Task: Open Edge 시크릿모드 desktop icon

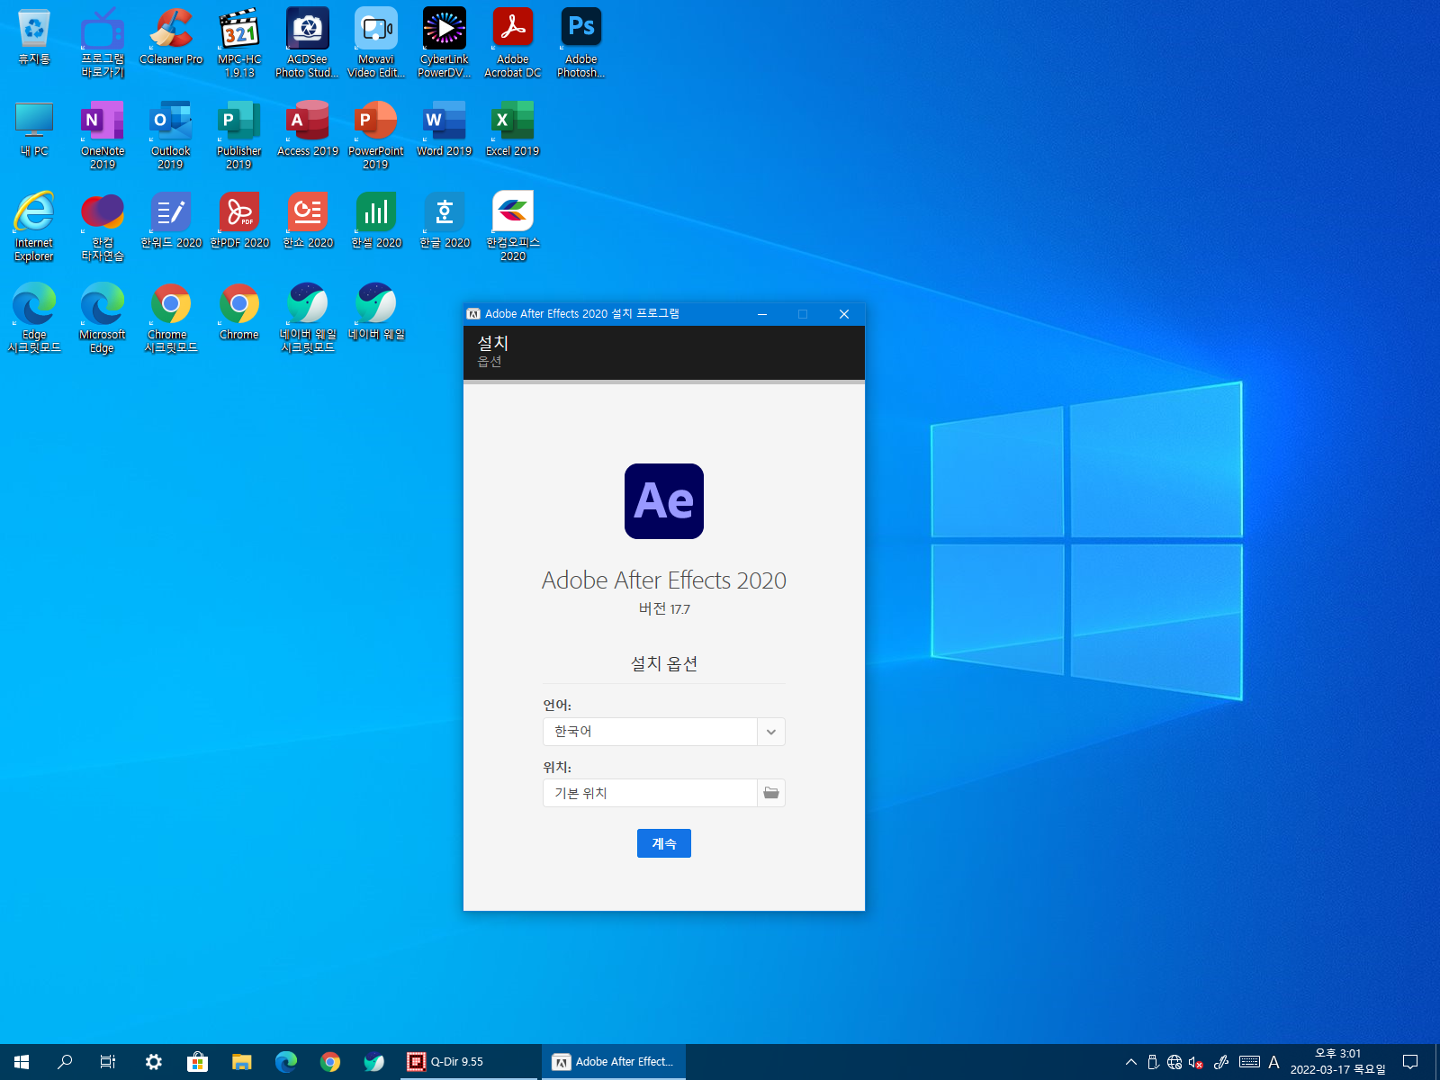Action: [x=34, y=319]
